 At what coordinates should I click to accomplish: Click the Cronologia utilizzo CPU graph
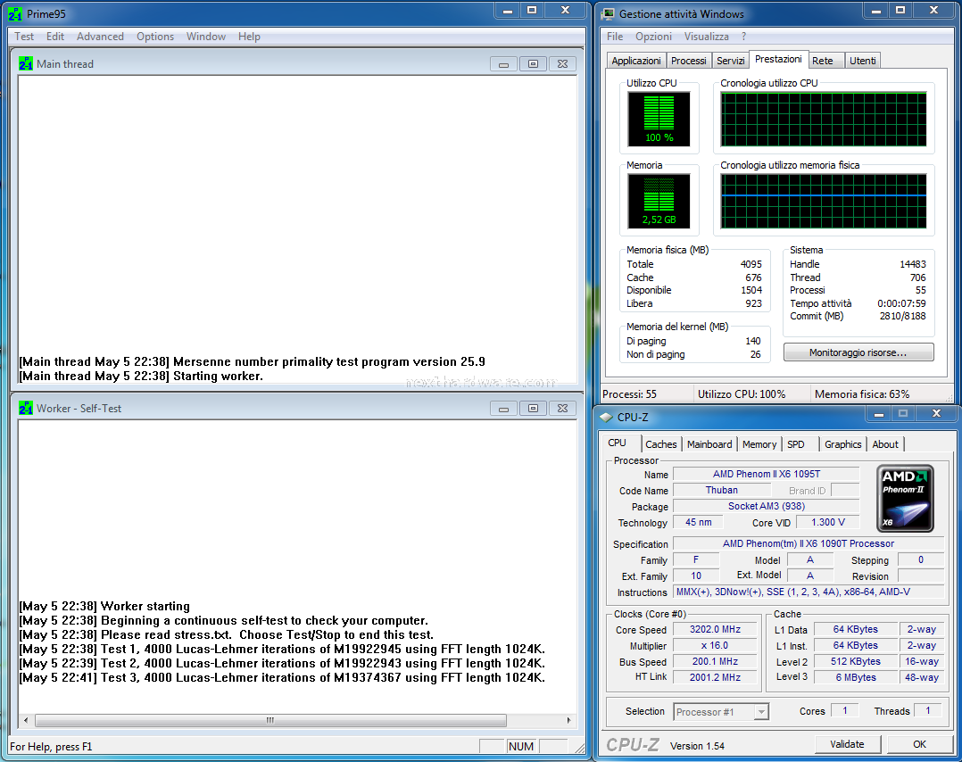pos(824,120)
